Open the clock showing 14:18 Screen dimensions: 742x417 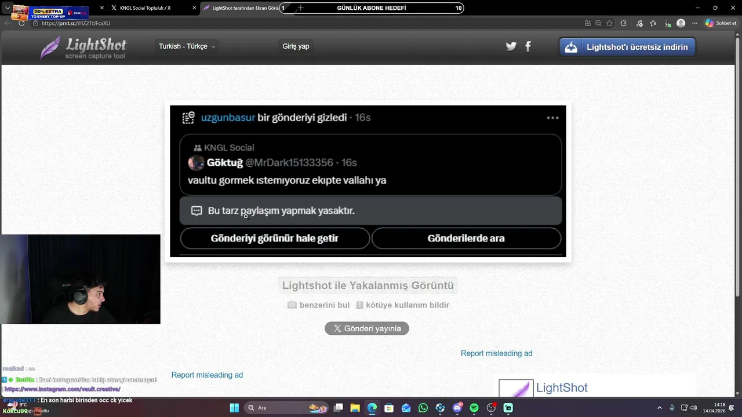(714, 408)
